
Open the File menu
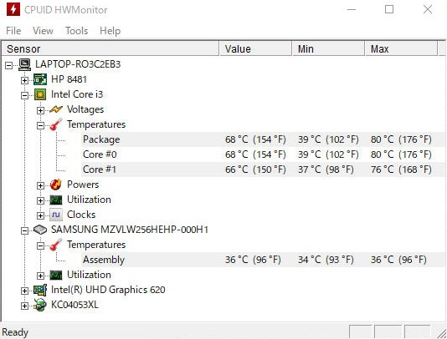(13, 31)
